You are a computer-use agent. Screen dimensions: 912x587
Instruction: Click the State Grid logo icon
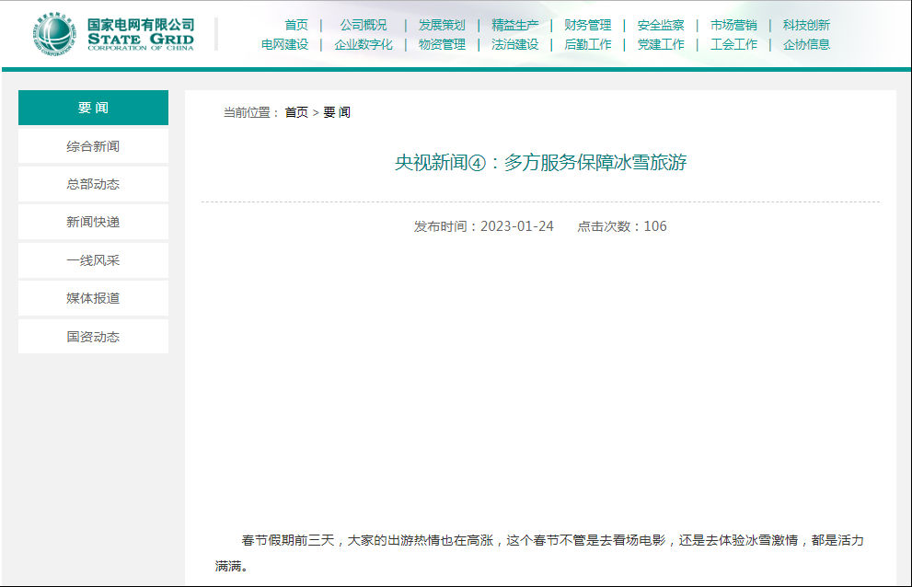click(x=57, y=34)
